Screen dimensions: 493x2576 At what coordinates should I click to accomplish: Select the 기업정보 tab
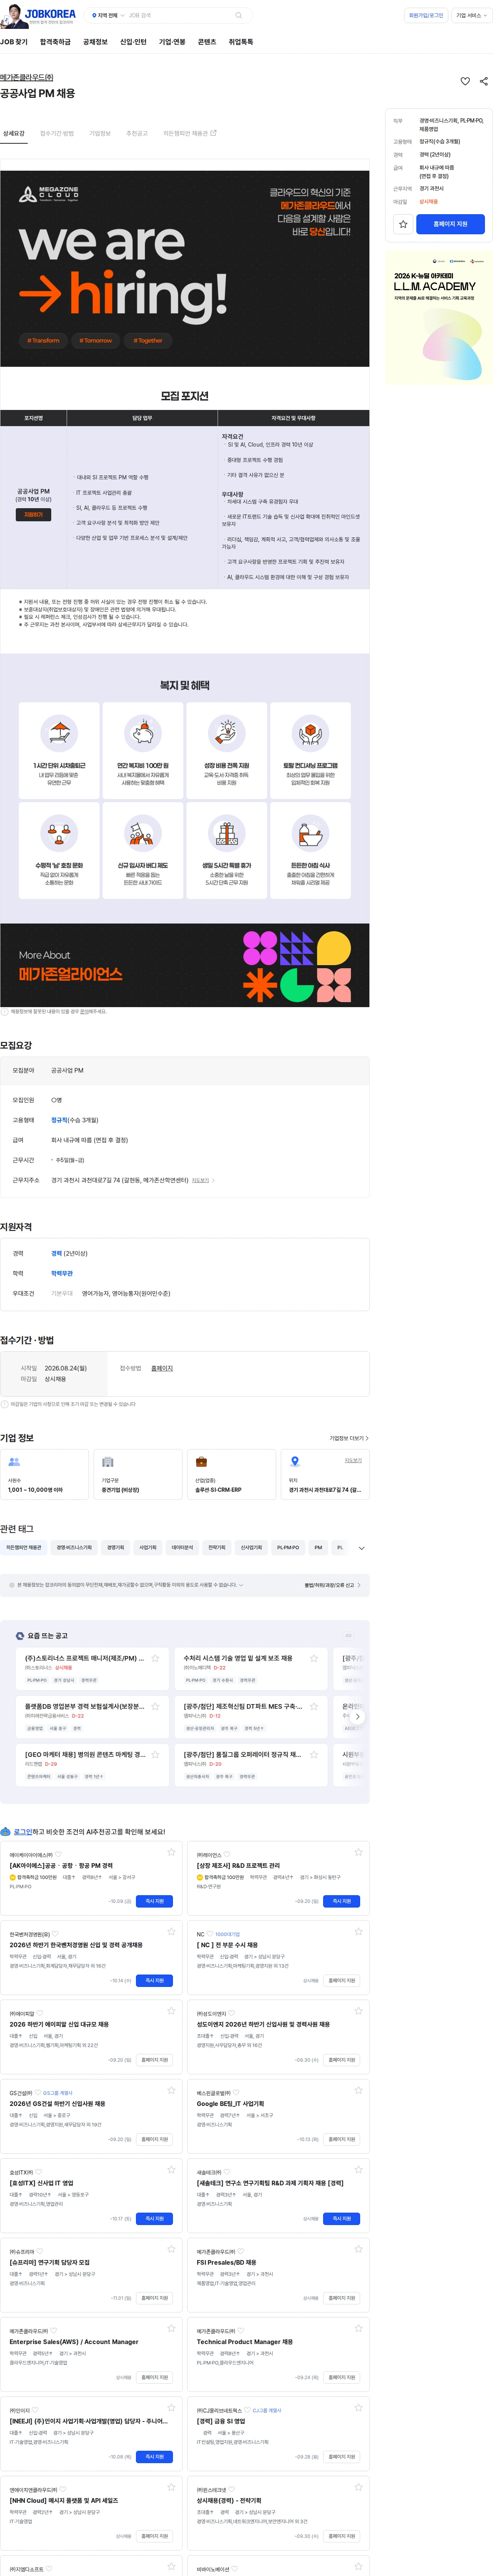point(100,133)
